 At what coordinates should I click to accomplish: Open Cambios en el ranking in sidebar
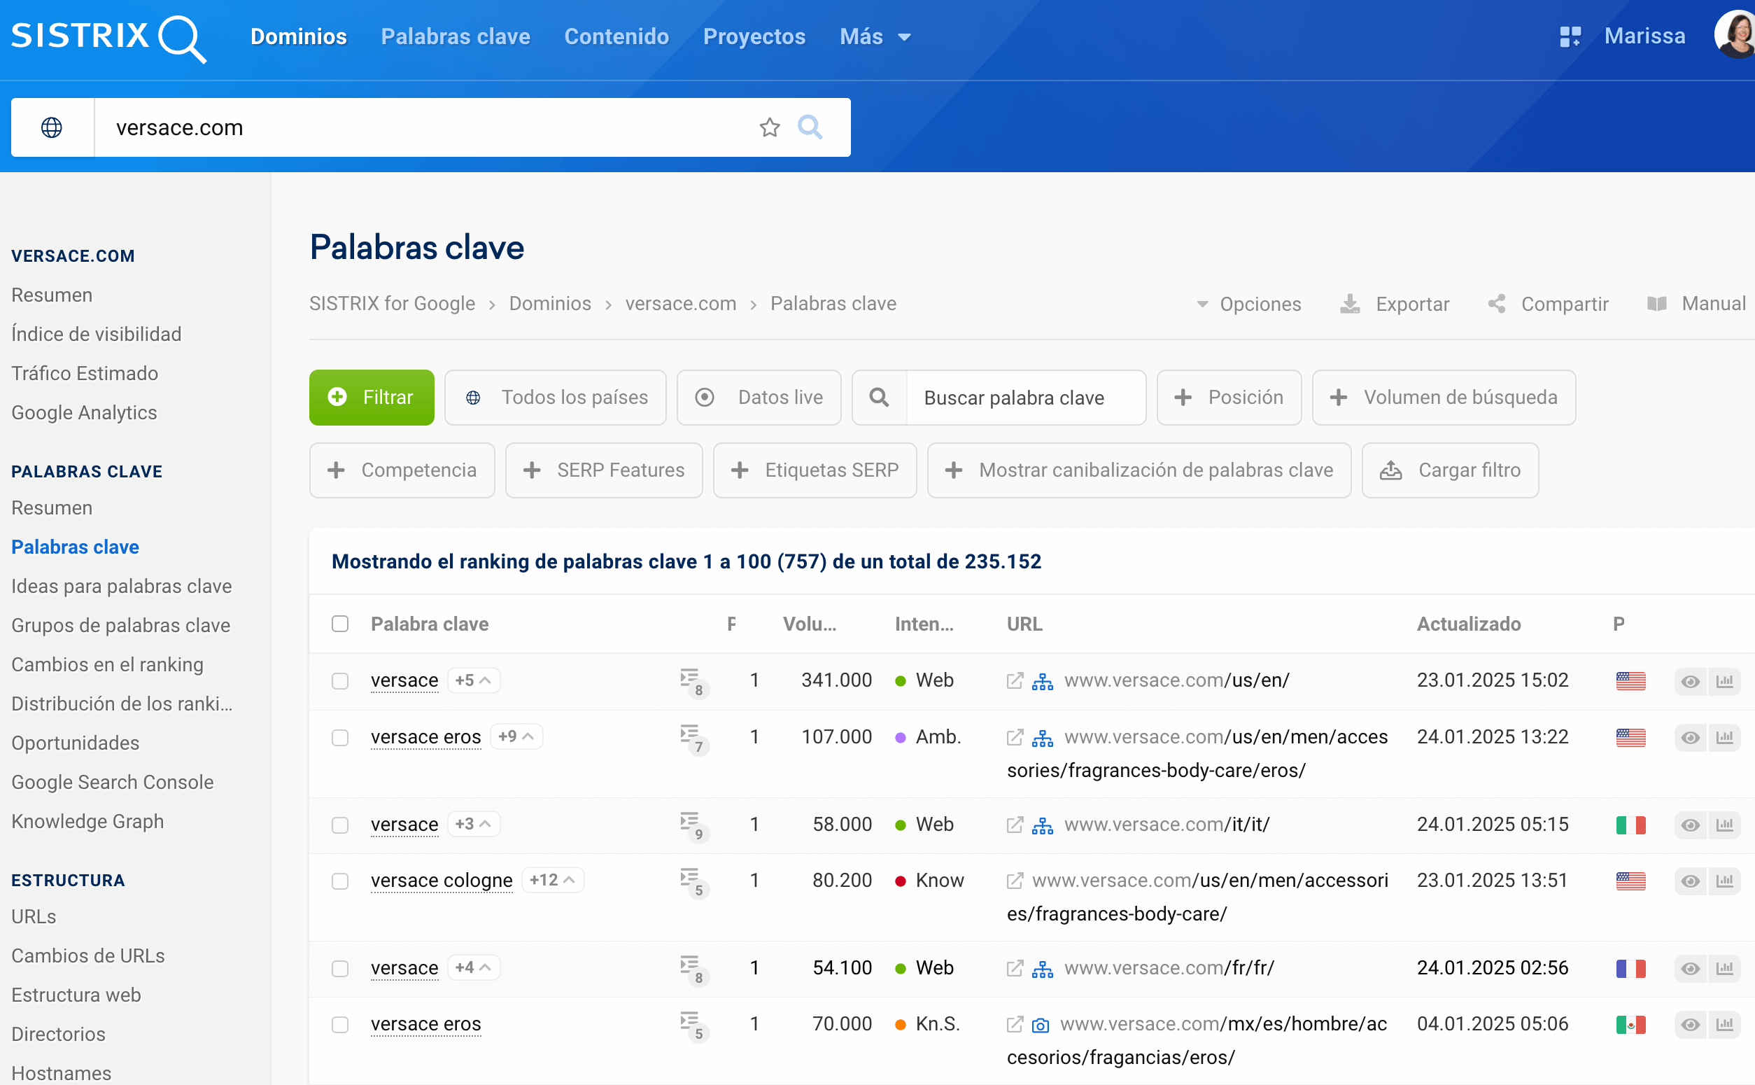point(108,664)
